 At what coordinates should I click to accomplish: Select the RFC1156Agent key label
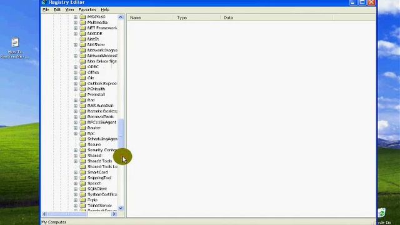coord(101,122)
